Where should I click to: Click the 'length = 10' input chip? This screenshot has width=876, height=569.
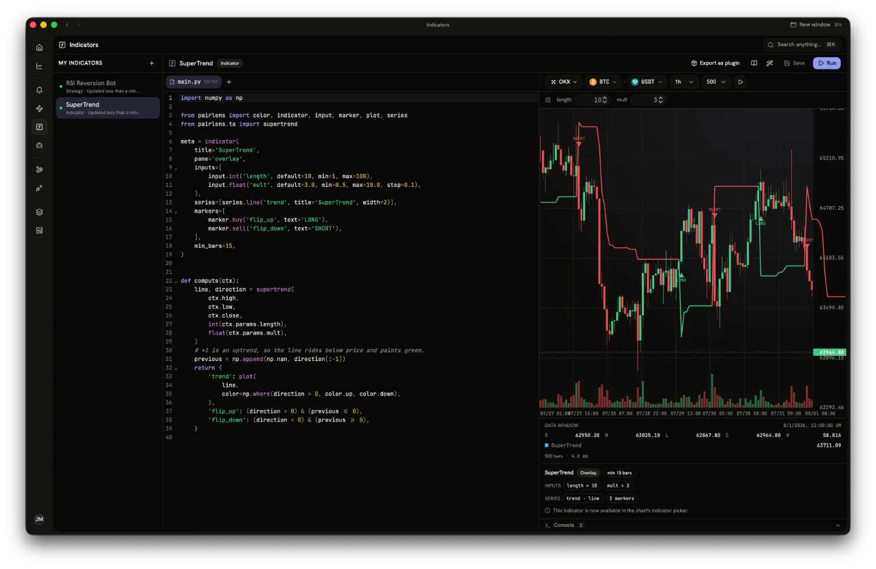tap(582, 486)
